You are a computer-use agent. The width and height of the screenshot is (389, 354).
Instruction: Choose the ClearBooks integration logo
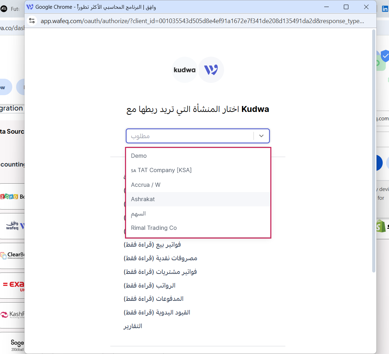pos(13,255)
